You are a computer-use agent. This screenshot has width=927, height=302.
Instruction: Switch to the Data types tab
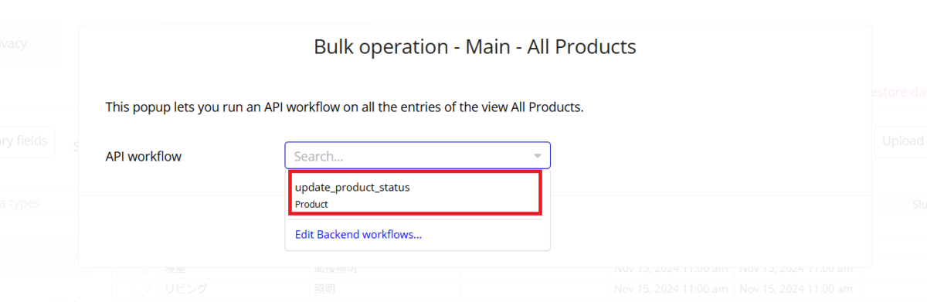[x=22, y=203]
